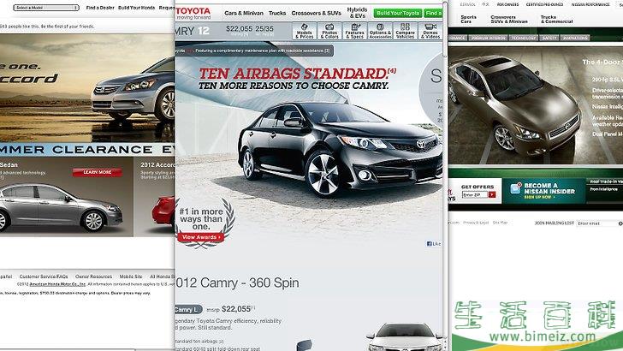Click the Facebook Like button on Toyota page
This screenshot has height=351, width=623.
[x=434, y=244]
